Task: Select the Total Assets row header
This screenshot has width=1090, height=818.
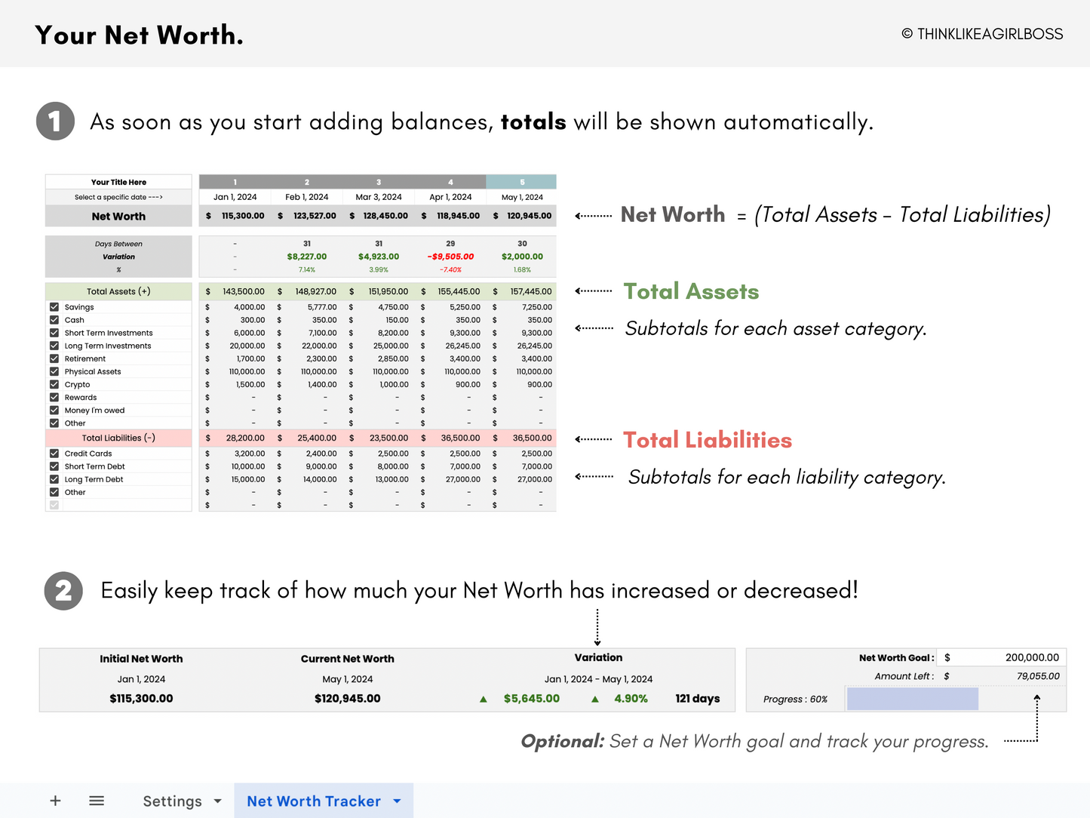Action: pyautogui.click(x=118, y=291)
